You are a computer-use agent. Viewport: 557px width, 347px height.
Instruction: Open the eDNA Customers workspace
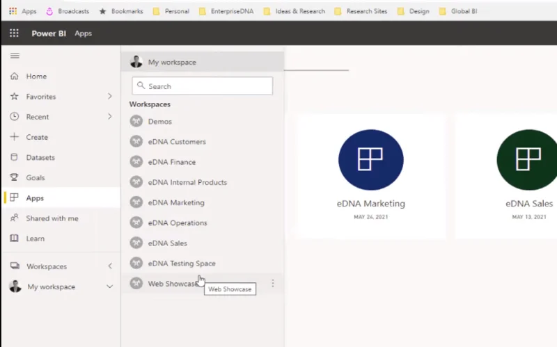tap(203, 141)
